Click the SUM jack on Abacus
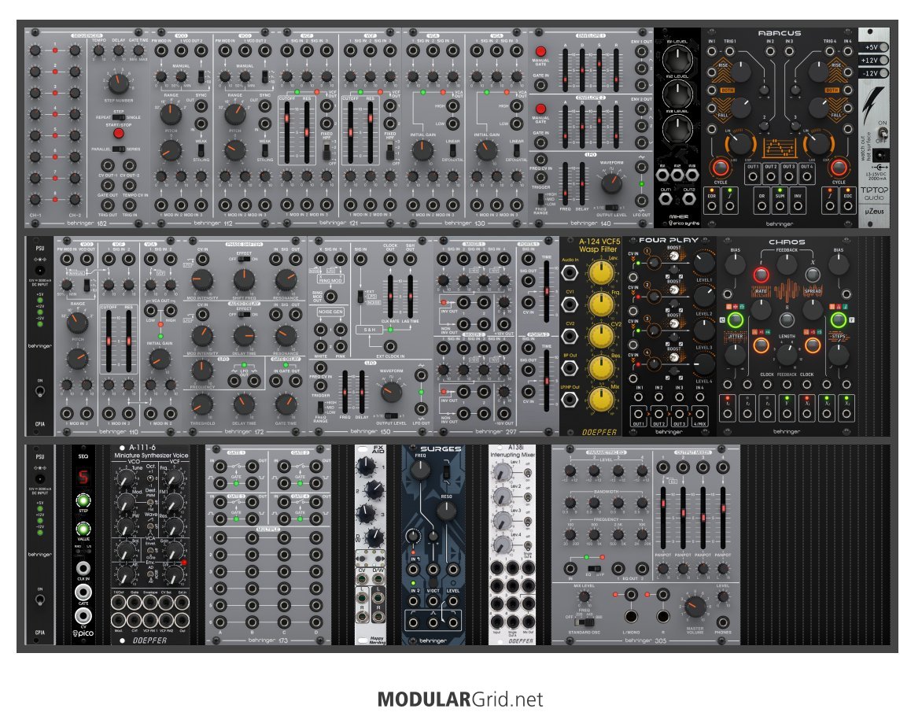The image size is (922, 716). click(x=780, y=206)
